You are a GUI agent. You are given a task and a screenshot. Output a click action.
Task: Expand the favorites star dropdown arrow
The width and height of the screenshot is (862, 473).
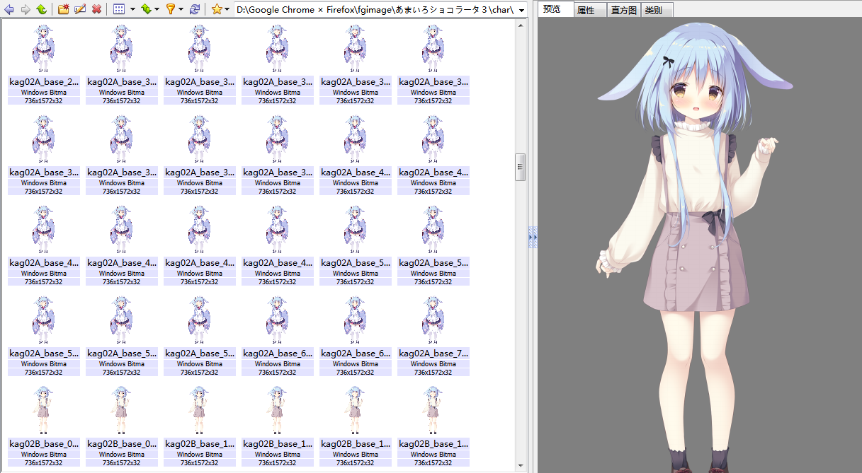tap(227, 10)
